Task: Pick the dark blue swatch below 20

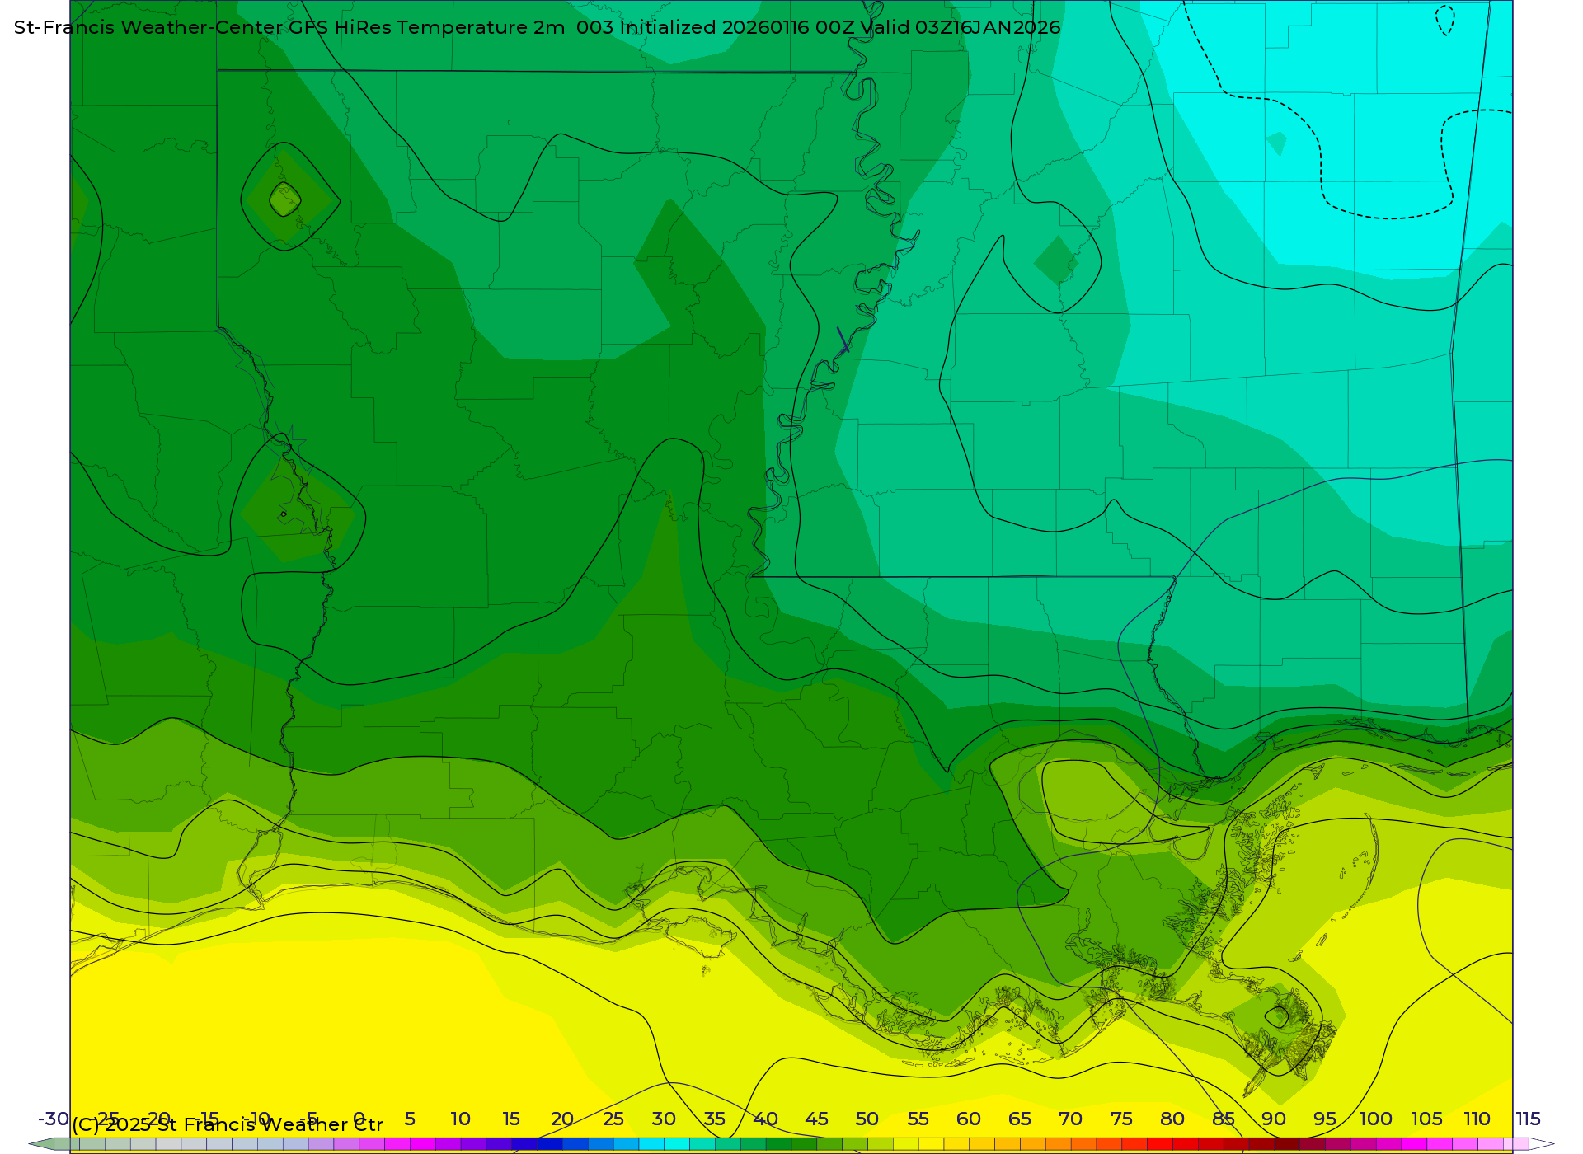Action: coord(550,1144)
